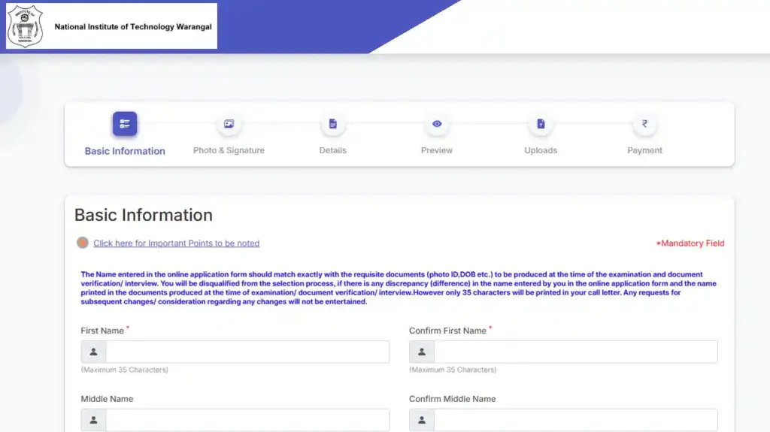Click into the Middle Name text box
This screenshot has height=432, width=770.
pos(247,420)
